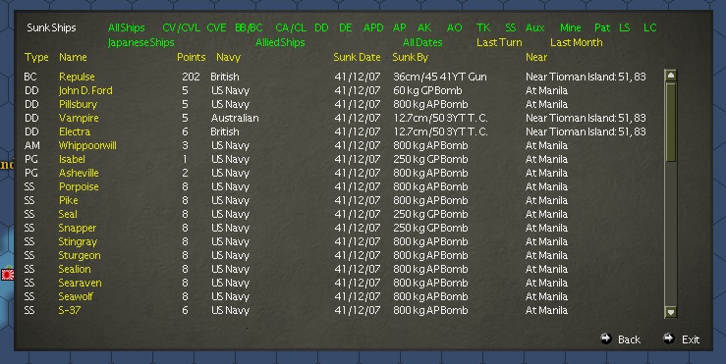726x364 pixels.
Task: Filter by BB/BC battleships
Action: (x=249, y=27)
